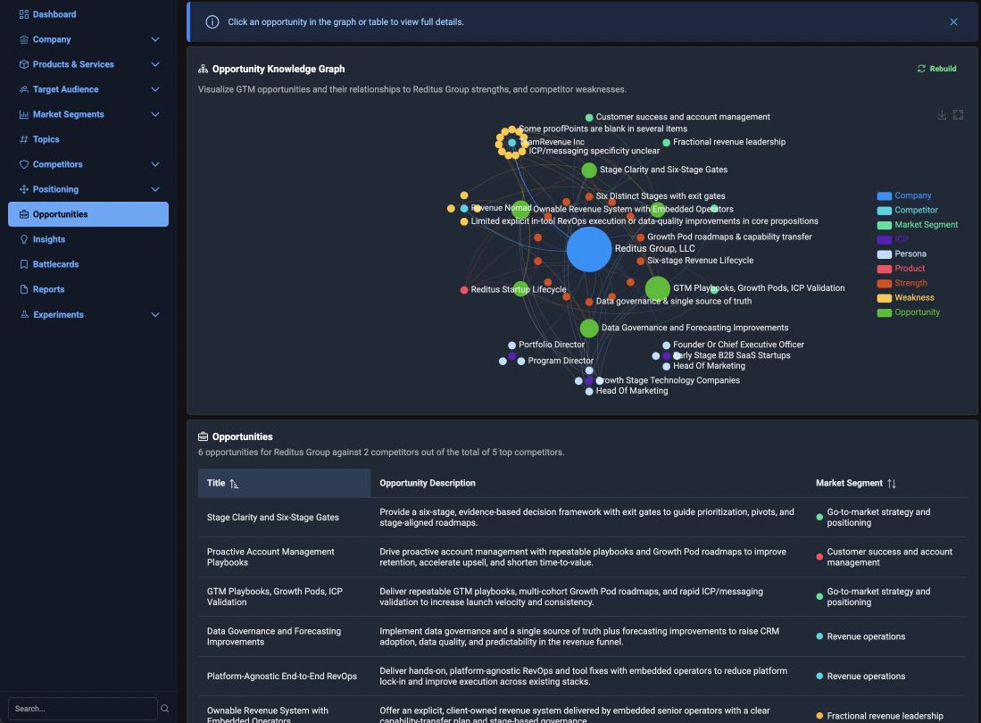The width and height of the screenshot is (981, 723).
Task: Click the Stage Clarity and Six-Stage Gates node
Action: pos(589,170)
